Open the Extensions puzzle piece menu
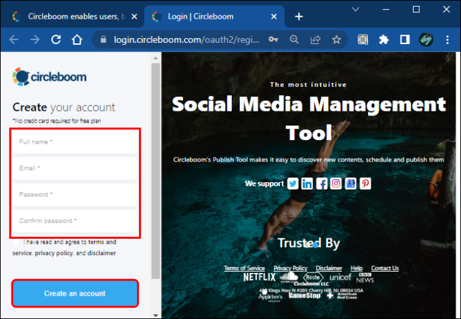The height and width of the screenshot is (319, 461). coord(383,39)
